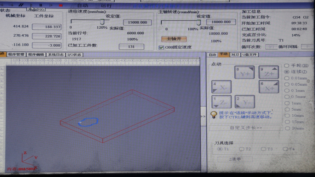Click the blue toolpath contour in preview

(88, 122)
